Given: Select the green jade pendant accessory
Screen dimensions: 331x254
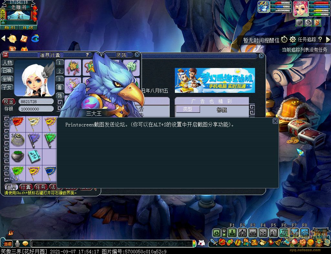Looking at the screenshot, I should pyautogui.click(x=131, y=67).
